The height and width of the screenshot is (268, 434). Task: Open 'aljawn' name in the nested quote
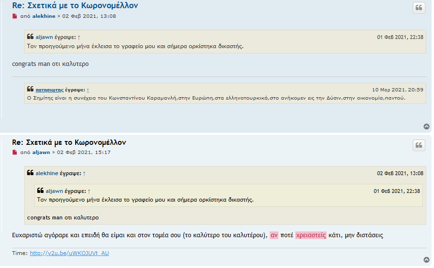click(x=54, y=191)
